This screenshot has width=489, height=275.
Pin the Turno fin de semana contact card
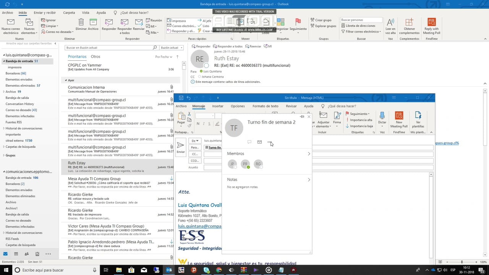pyautogui.click(x=302, y=116)
